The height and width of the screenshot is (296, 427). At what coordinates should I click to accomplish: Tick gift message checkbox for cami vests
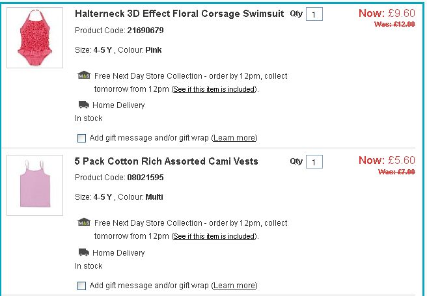tap(81, 286)
